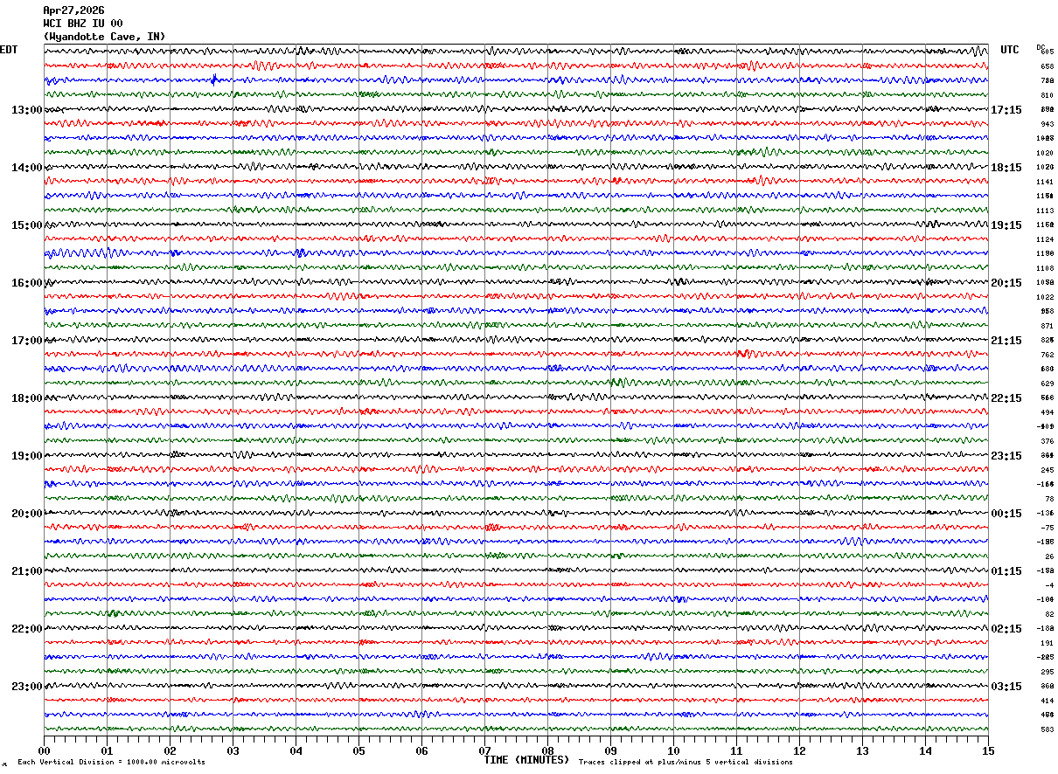Viewport: 1058px width, 774px height.
Task: Click DC offset value 245
Action: 1047,470
